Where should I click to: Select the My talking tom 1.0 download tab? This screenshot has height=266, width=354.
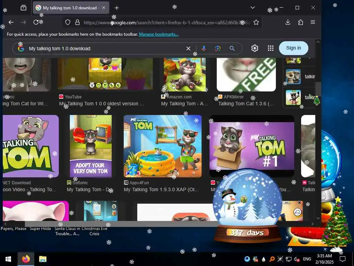coord(71,8)
